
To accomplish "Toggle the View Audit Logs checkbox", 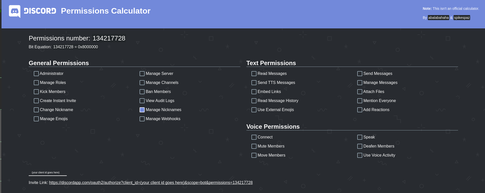I will click(x=142, y=101).
